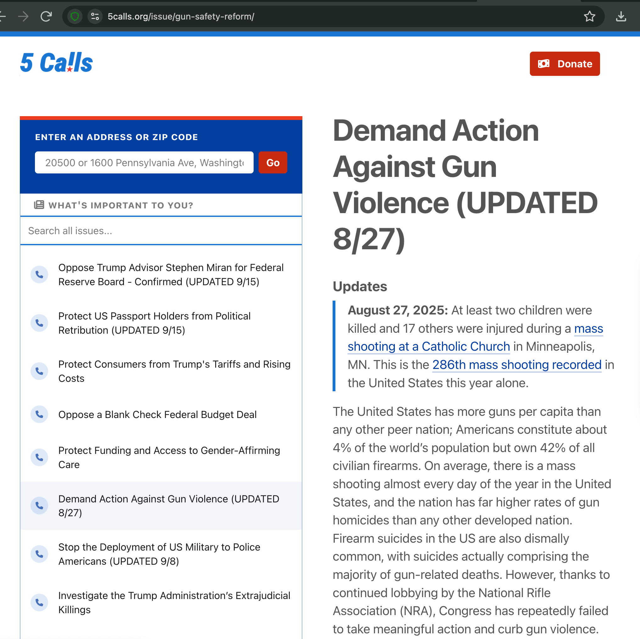Click phone icon beside Extrajudicial Killings issue
640x639 pixels.
click(39, 602)
